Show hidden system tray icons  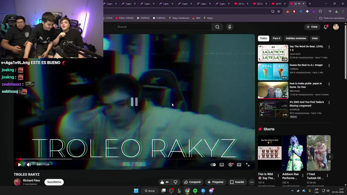pos(292,191)
